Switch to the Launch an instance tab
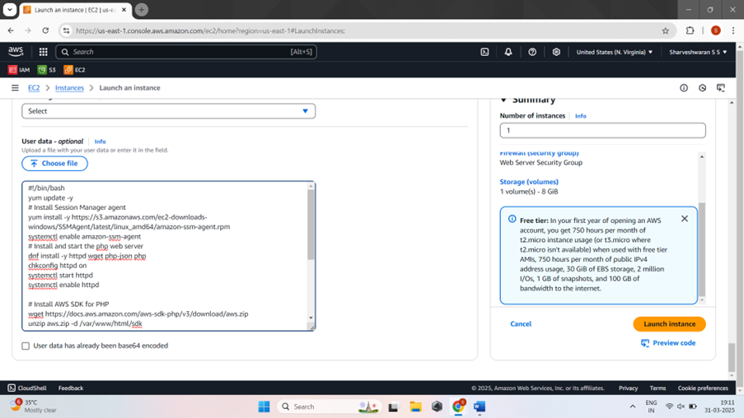Viewport: 744px width, 418px height. coord(75,10)
